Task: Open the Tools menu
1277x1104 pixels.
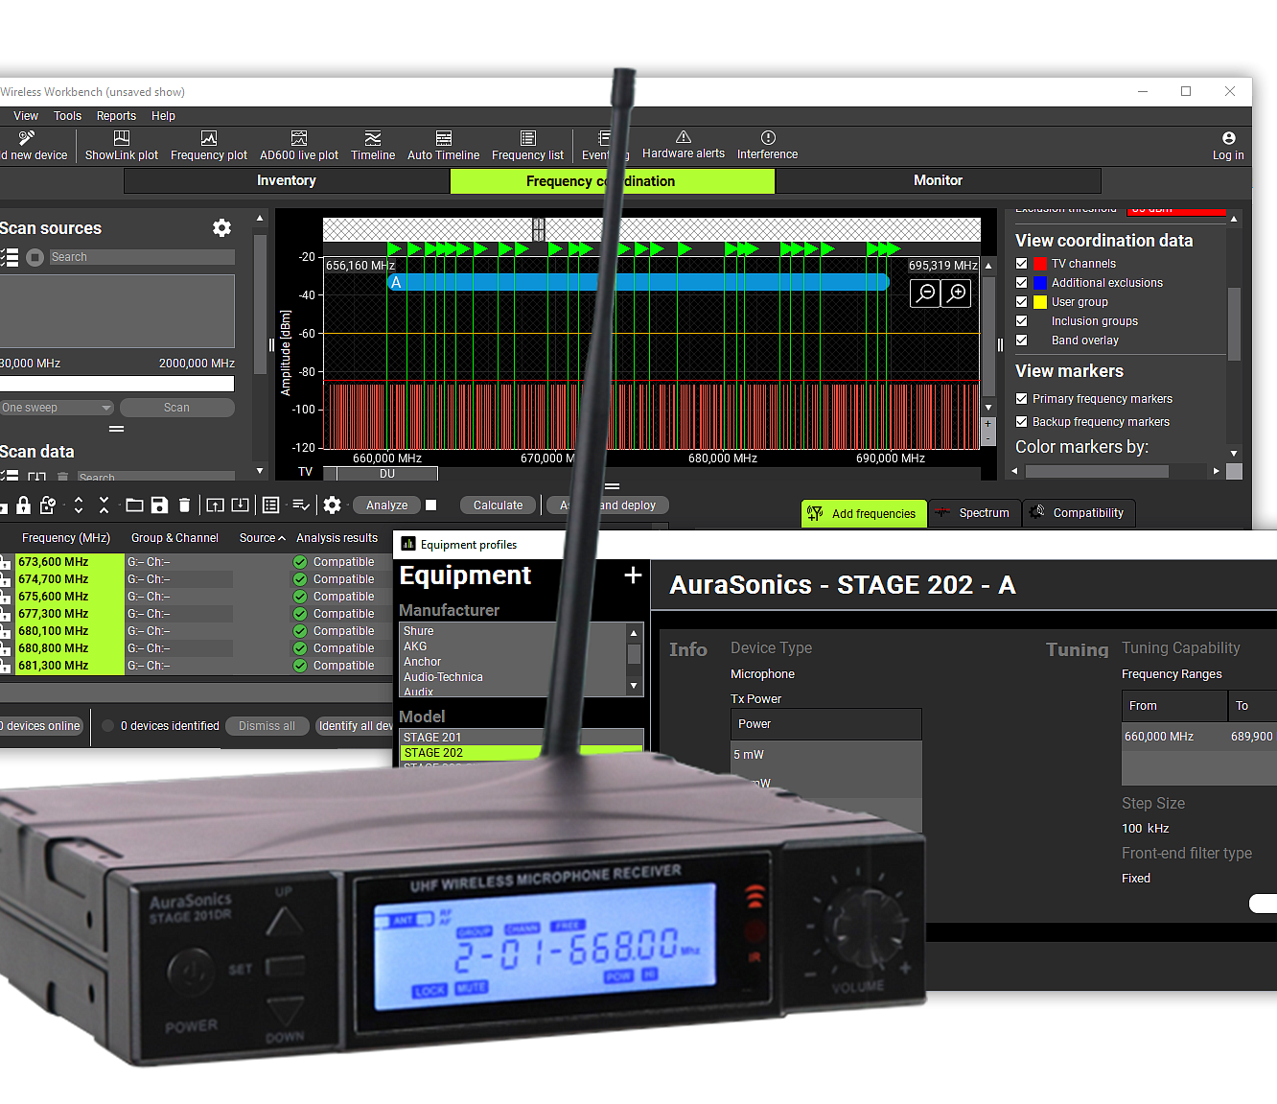Action: pos(67,116)
